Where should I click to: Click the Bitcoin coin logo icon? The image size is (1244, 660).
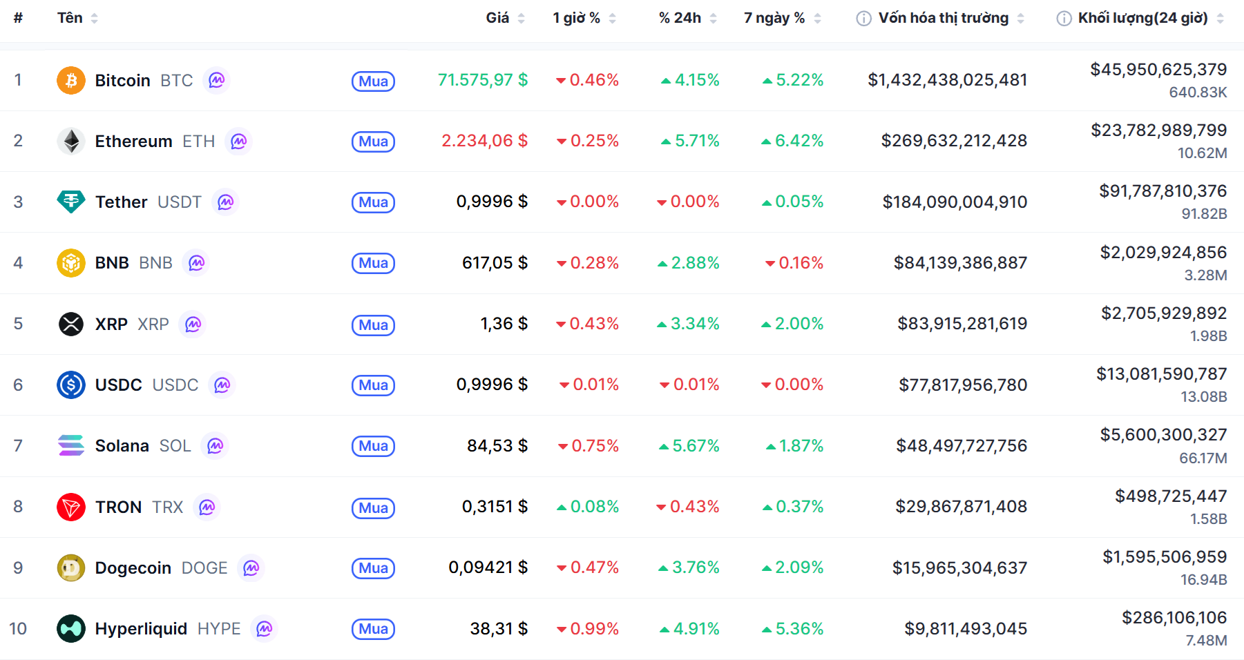point(70,81)
